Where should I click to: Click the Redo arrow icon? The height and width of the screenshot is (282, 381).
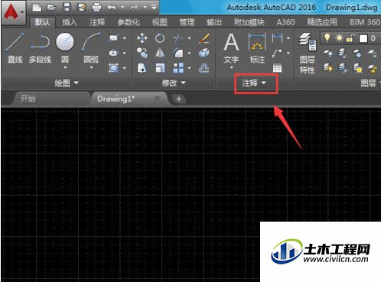pyautogui.click(x=134, y=8)
